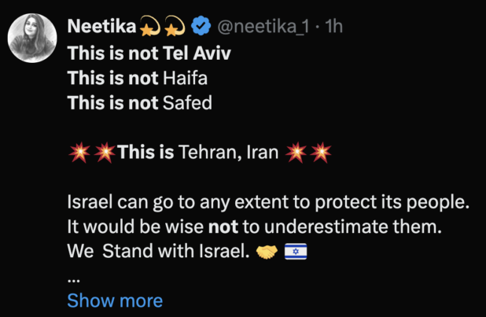Click the first dizzy star emoji beside Neetika
Screen dimensions: 486x317
point(150,28)
